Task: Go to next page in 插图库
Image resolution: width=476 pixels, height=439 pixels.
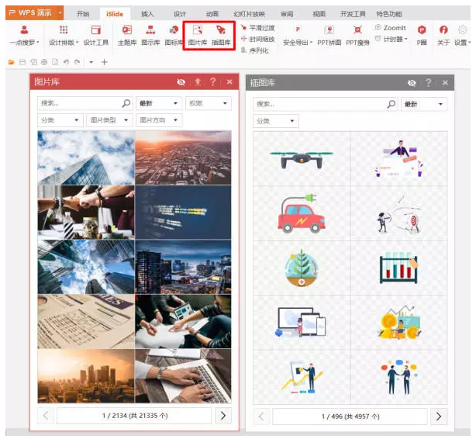Action: click(x=439, y=417)
